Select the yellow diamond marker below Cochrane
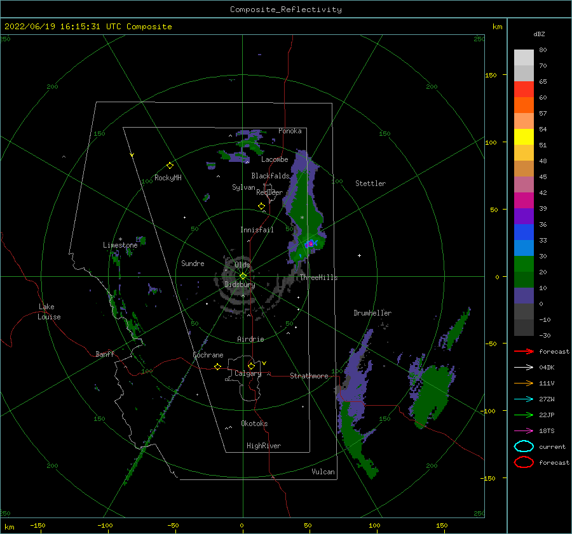The height and width of the screenshot is (534, 572). point(217,366)
